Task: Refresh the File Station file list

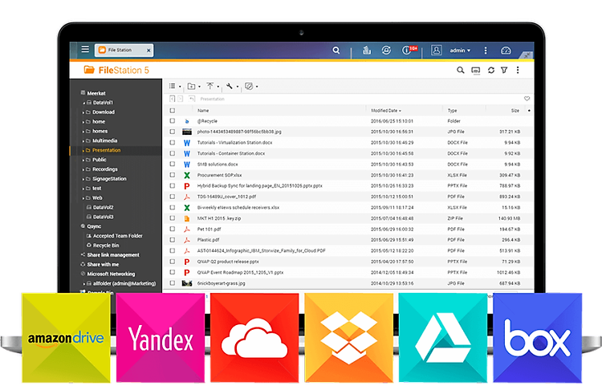Action: click(x=491, y=71)
